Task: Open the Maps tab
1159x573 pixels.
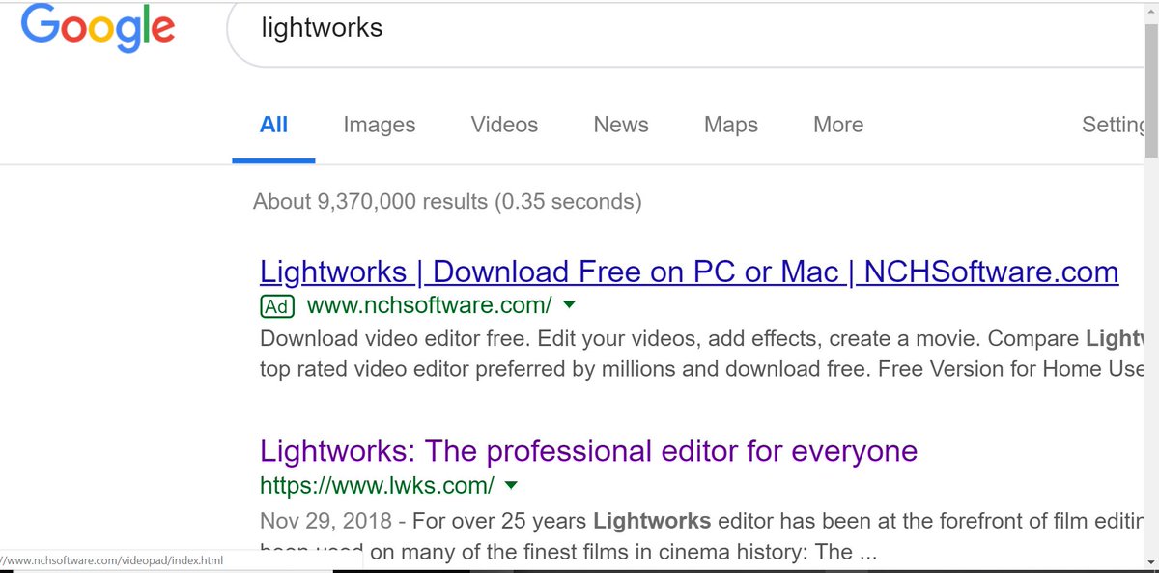Action: [731, 125]
